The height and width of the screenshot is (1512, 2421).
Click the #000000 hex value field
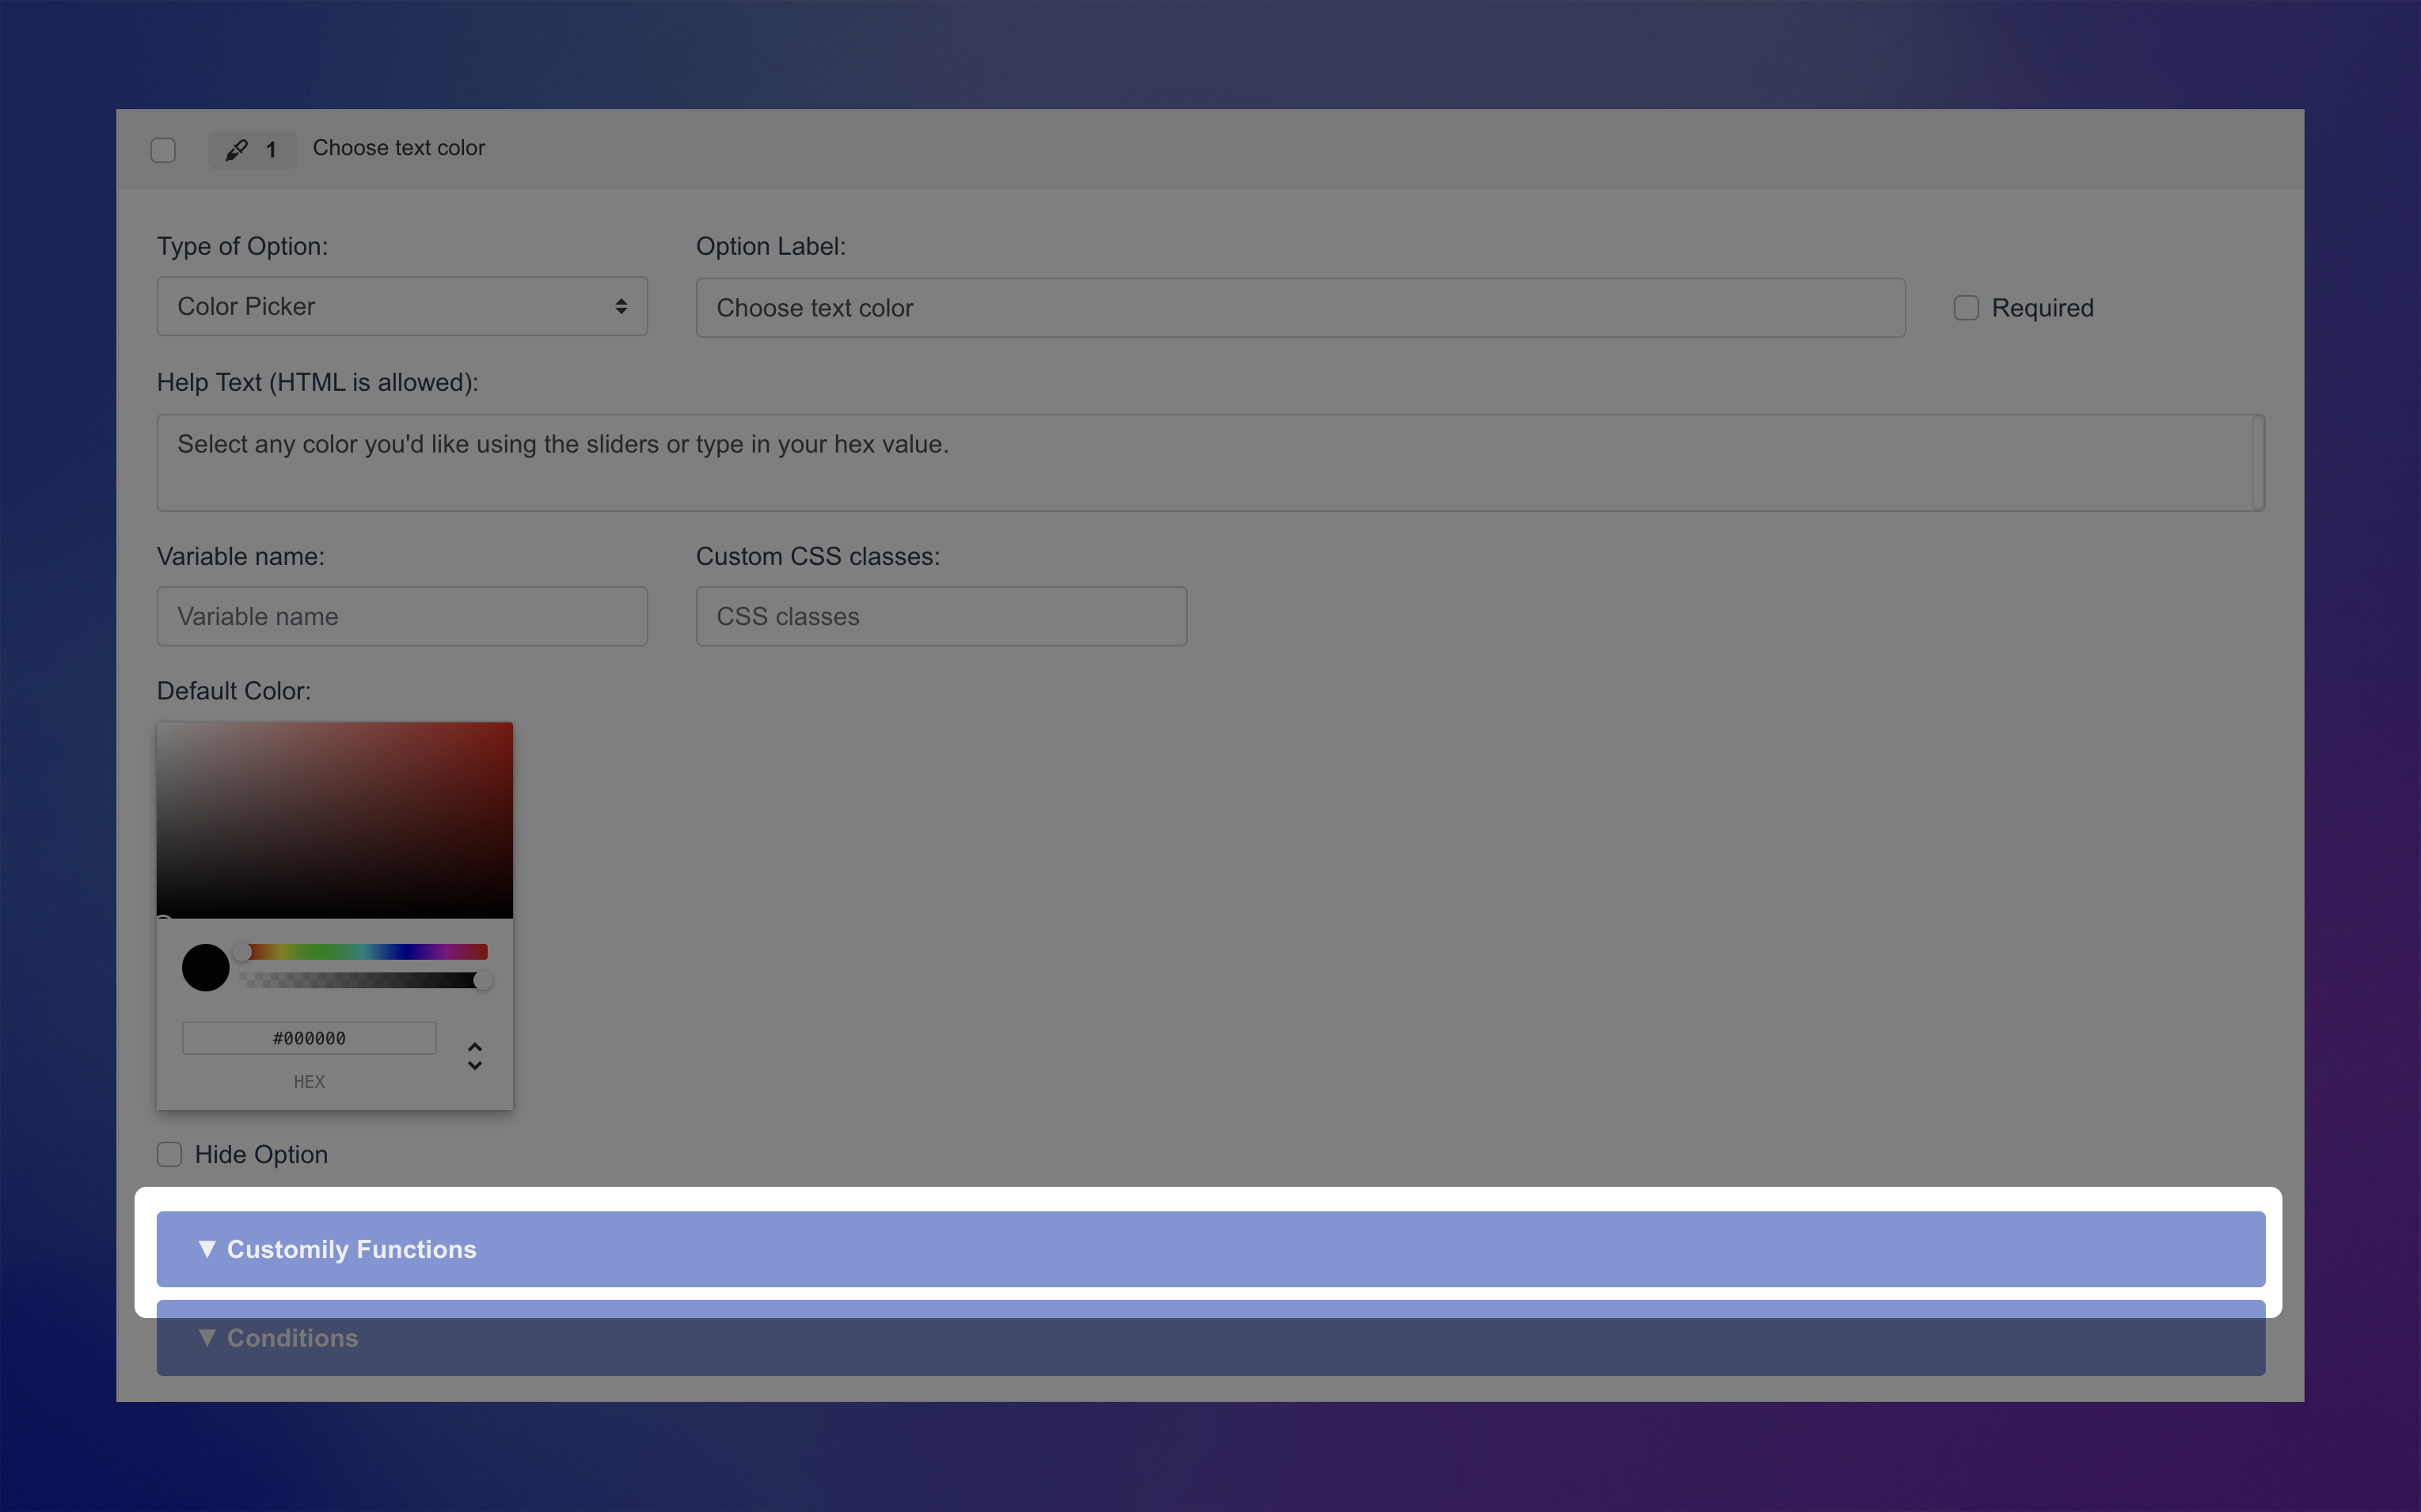(x=308, y=1037)
